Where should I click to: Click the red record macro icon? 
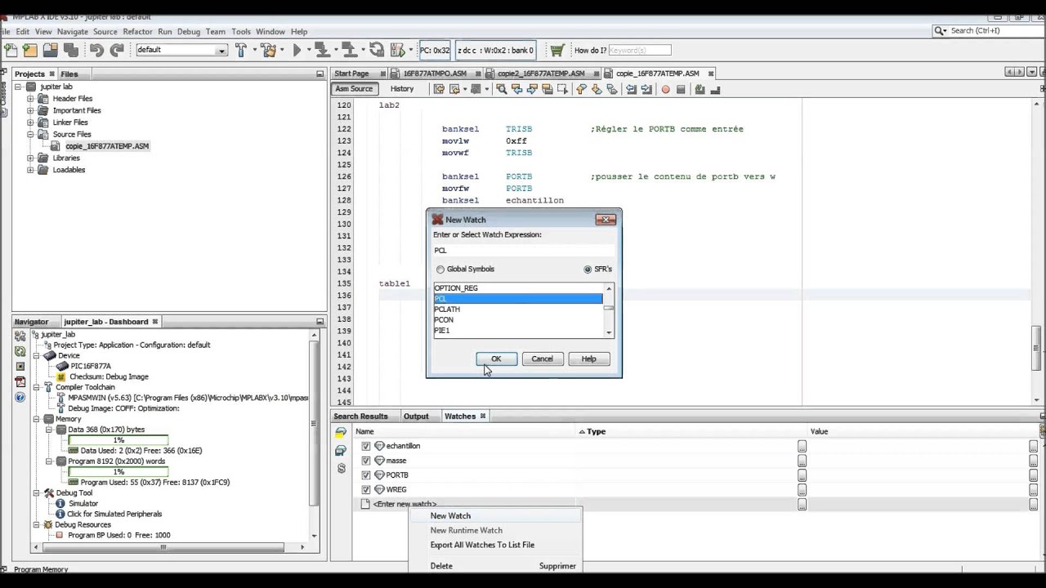[x=665, y=89]
